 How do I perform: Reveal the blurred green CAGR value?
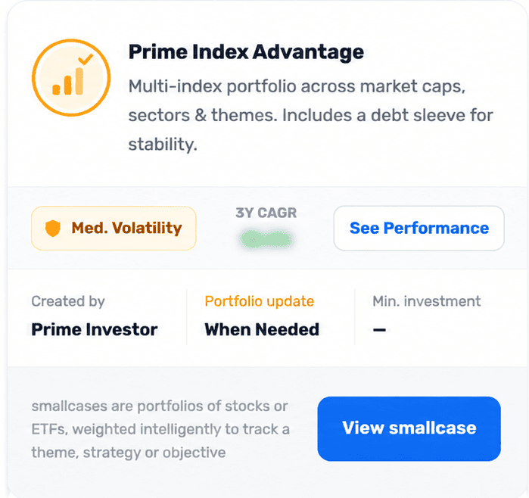click(266, 240)
